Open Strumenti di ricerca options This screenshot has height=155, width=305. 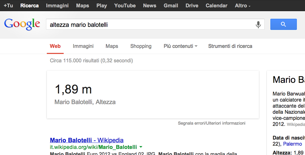point(230,46)
